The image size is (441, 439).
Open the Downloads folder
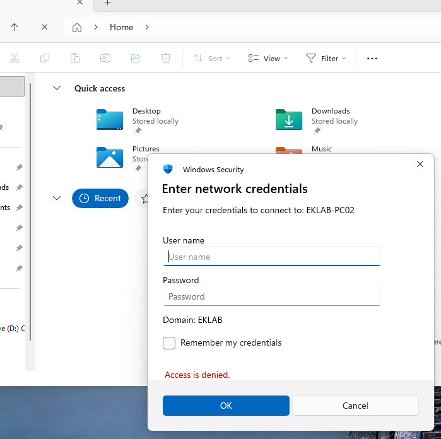coord(289,119)
